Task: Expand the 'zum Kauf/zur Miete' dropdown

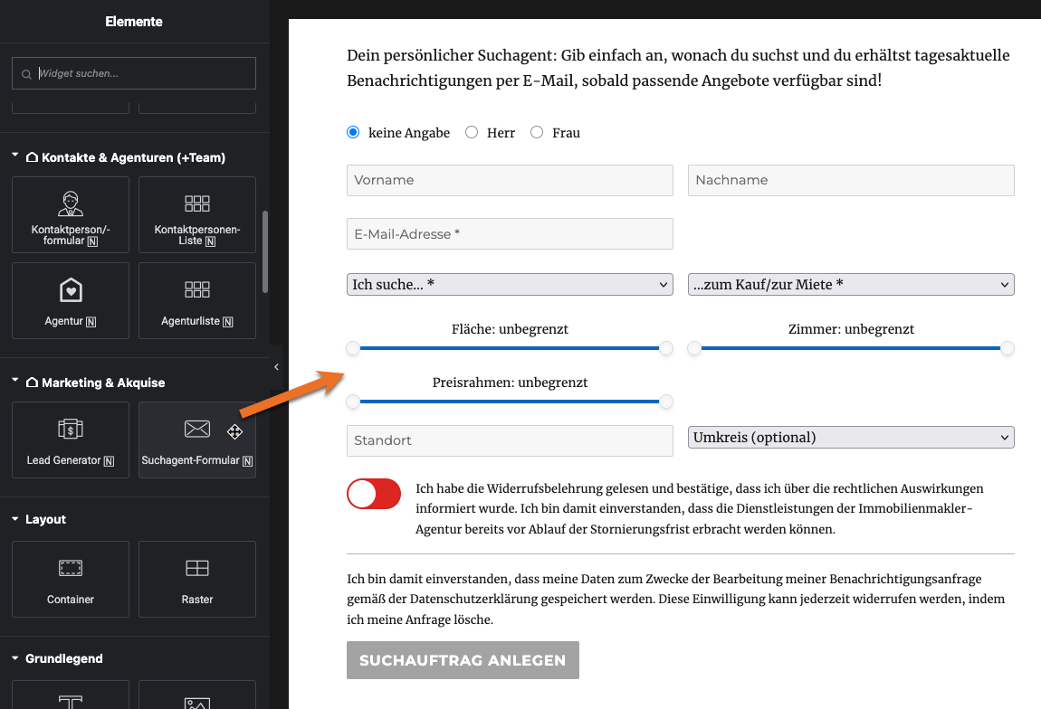Action: 851,284
